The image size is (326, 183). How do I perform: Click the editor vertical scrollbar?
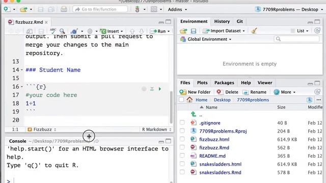[171, 107]
